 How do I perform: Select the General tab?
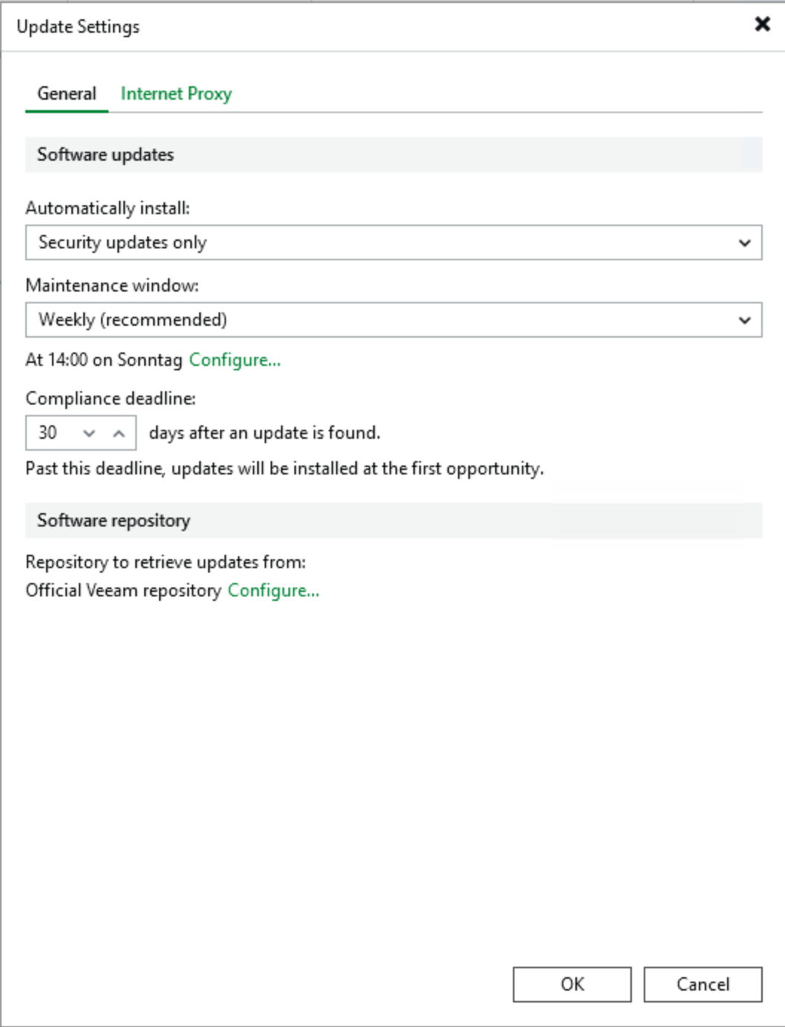point(67,94)
